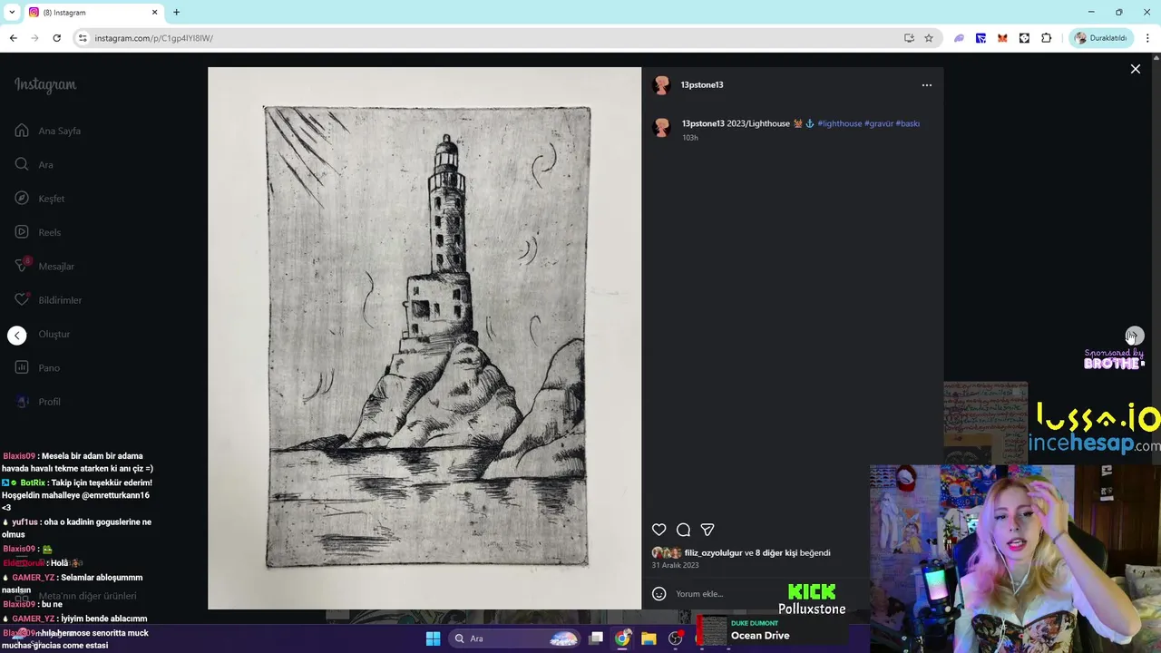
Task: Click the lighthouse engraving image
Action: tap(424, 338)
